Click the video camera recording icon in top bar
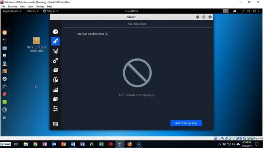 click(x=235, y=11)
